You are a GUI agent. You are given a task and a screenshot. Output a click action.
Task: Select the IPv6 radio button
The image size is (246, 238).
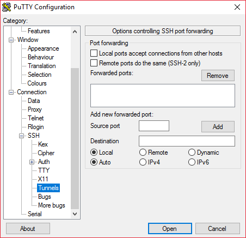[x=192, y=162]
